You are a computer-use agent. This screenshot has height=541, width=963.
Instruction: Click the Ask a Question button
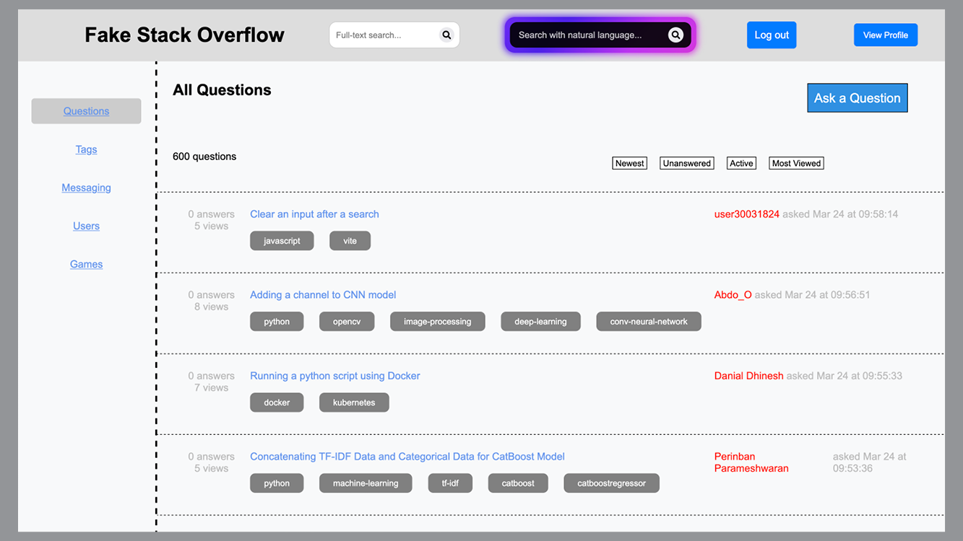(x=857, y=97)
